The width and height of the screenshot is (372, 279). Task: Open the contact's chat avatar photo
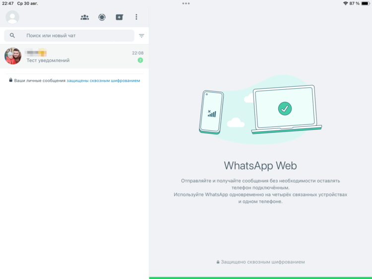(x=13, y=56)
